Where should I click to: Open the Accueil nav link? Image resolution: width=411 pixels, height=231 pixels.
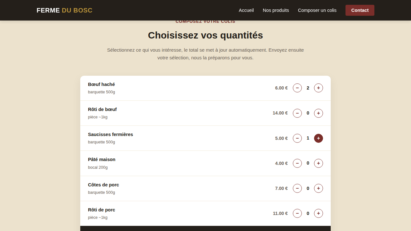pyautogui.click(x=246, y=10)
